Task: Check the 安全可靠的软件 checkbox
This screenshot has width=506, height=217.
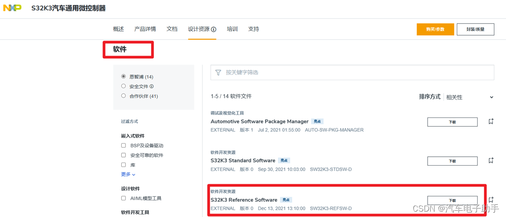Action: coord(123,155)
